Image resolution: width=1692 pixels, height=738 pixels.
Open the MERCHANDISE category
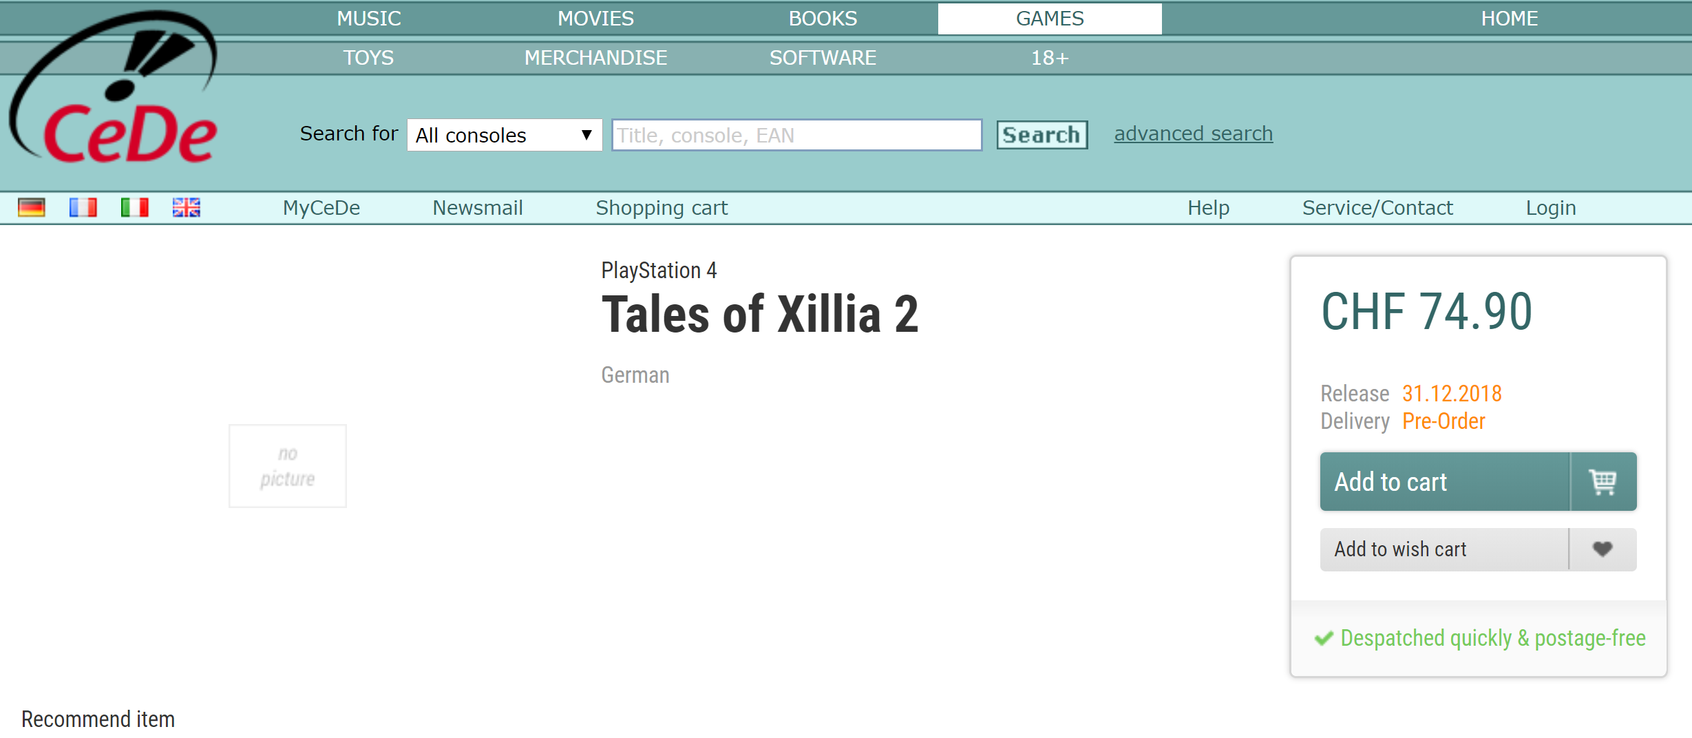(x=596, y=58)
